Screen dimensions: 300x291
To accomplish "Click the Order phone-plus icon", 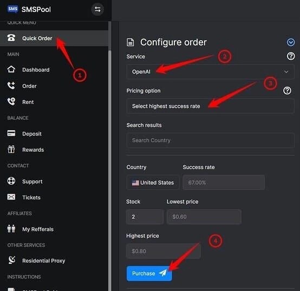I will point(11,86).
